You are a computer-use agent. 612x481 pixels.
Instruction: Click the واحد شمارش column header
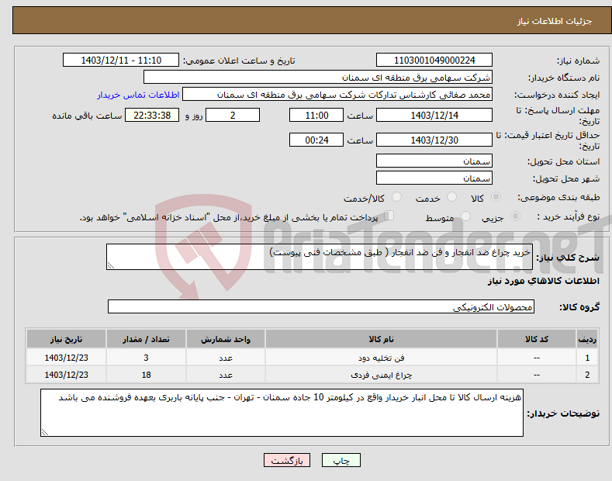(x=226, y=339)
